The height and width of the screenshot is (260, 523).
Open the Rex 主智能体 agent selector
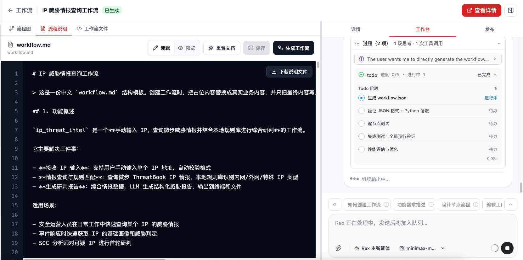(372, 248)
